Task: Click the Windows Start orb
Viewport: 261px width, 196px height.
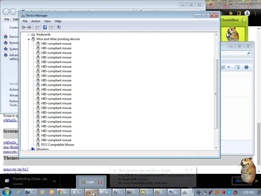Action: pyautogui.click(x=7, y=192)
